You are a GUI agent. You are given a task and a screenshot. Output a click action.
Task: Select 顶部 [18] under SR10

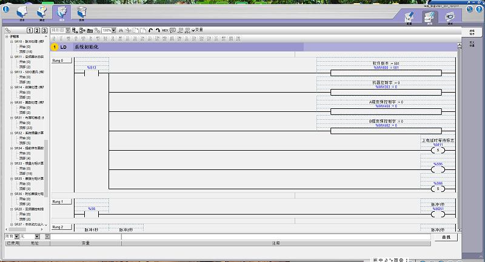[25, 51]
